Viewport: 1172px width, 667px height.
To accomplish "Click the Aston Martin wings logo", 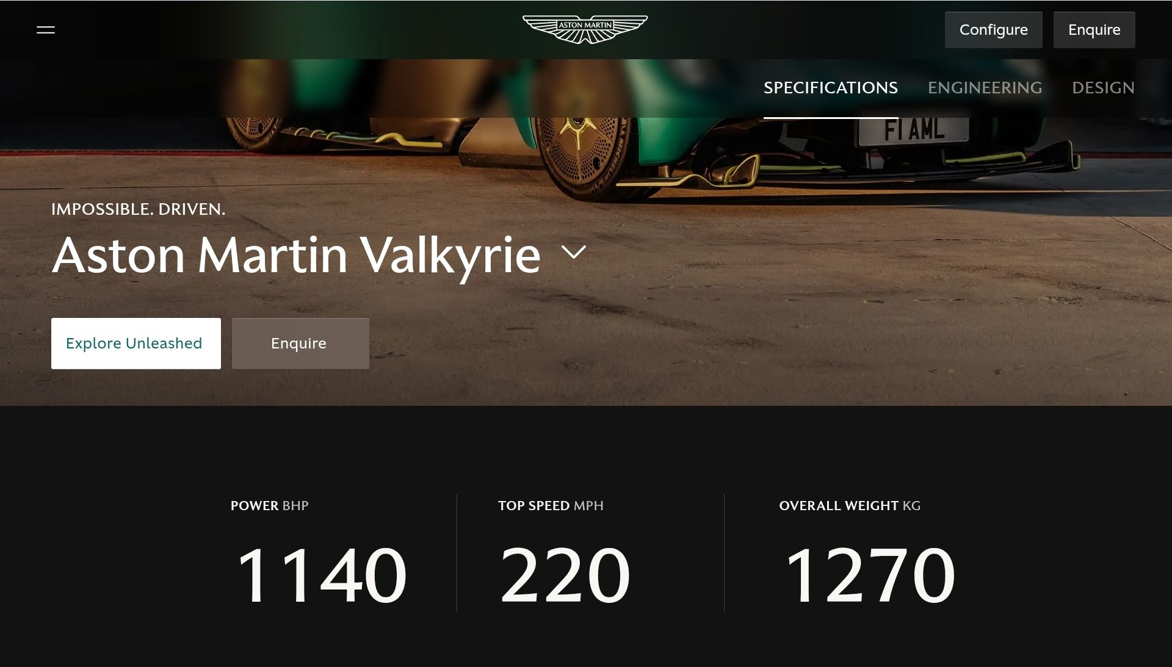I will (x=585, y=29).
